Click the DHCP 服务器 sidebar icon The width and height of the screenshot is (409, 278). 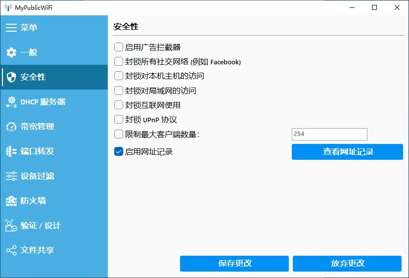[11, 102]
